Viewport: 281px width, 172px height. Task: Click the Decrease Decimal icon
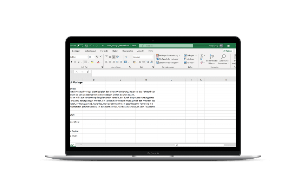click(152, 62)
